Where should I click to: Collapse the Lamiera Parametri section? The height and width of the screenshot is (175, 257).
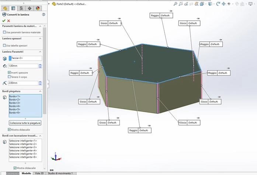[41, 52]
